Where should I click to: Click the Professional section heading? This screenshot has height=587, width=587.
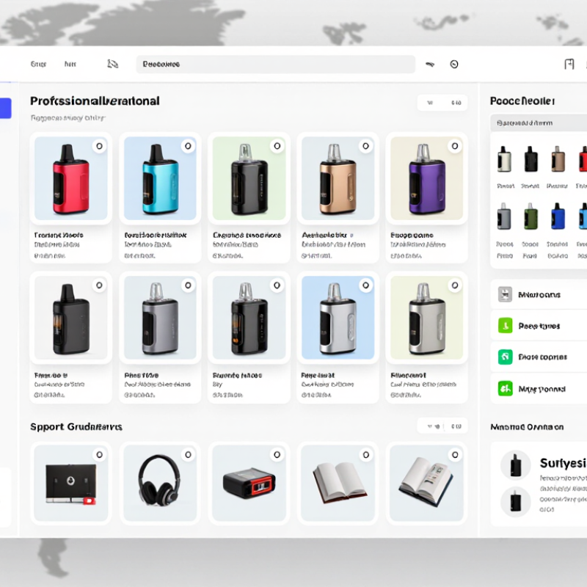[x=95, y=101]
